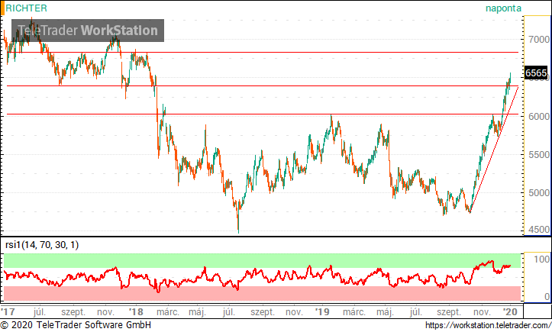Click the 4500 price axis label
Screen dimensions: 552x332
click(x=539, y=230)
